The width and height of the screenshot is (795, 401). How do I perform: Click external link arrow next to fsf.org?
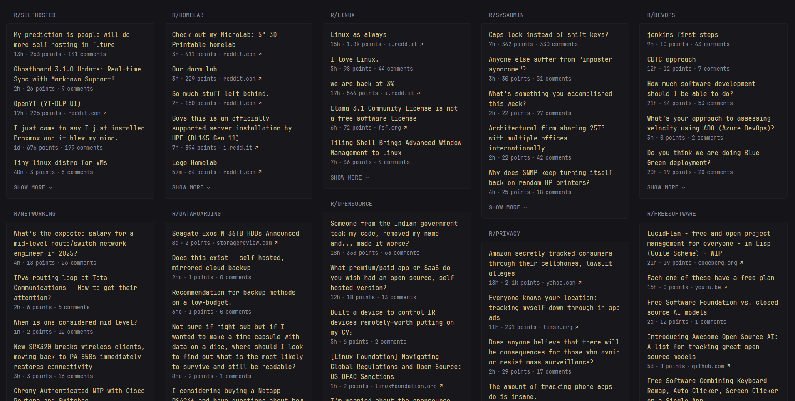[405, 128]
